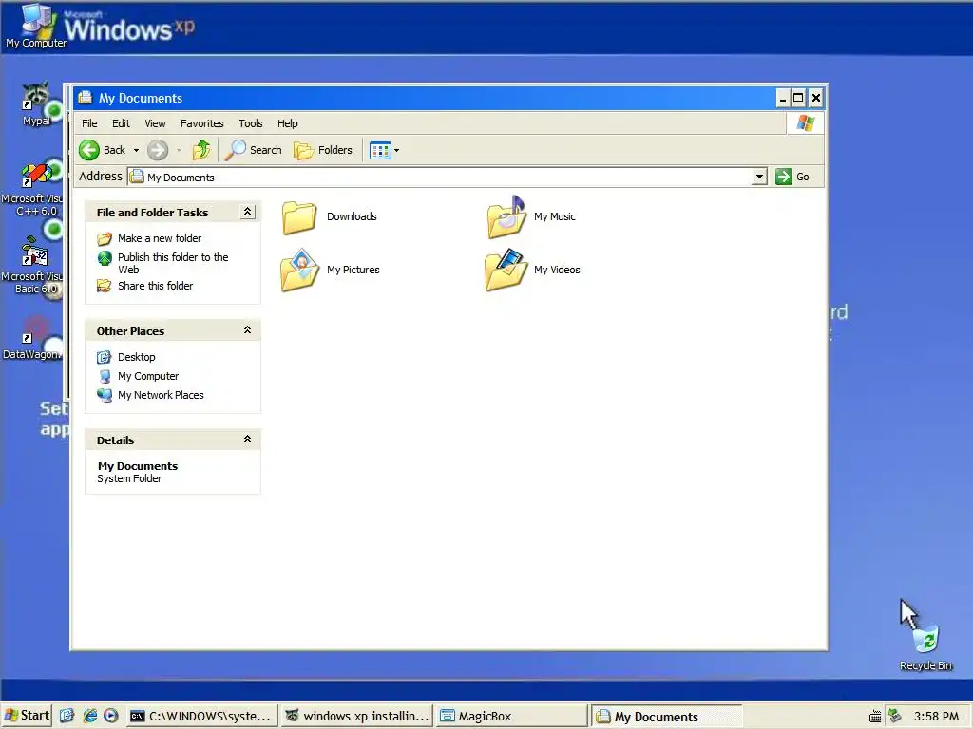Click the Forward arrow button

(158, 150)
